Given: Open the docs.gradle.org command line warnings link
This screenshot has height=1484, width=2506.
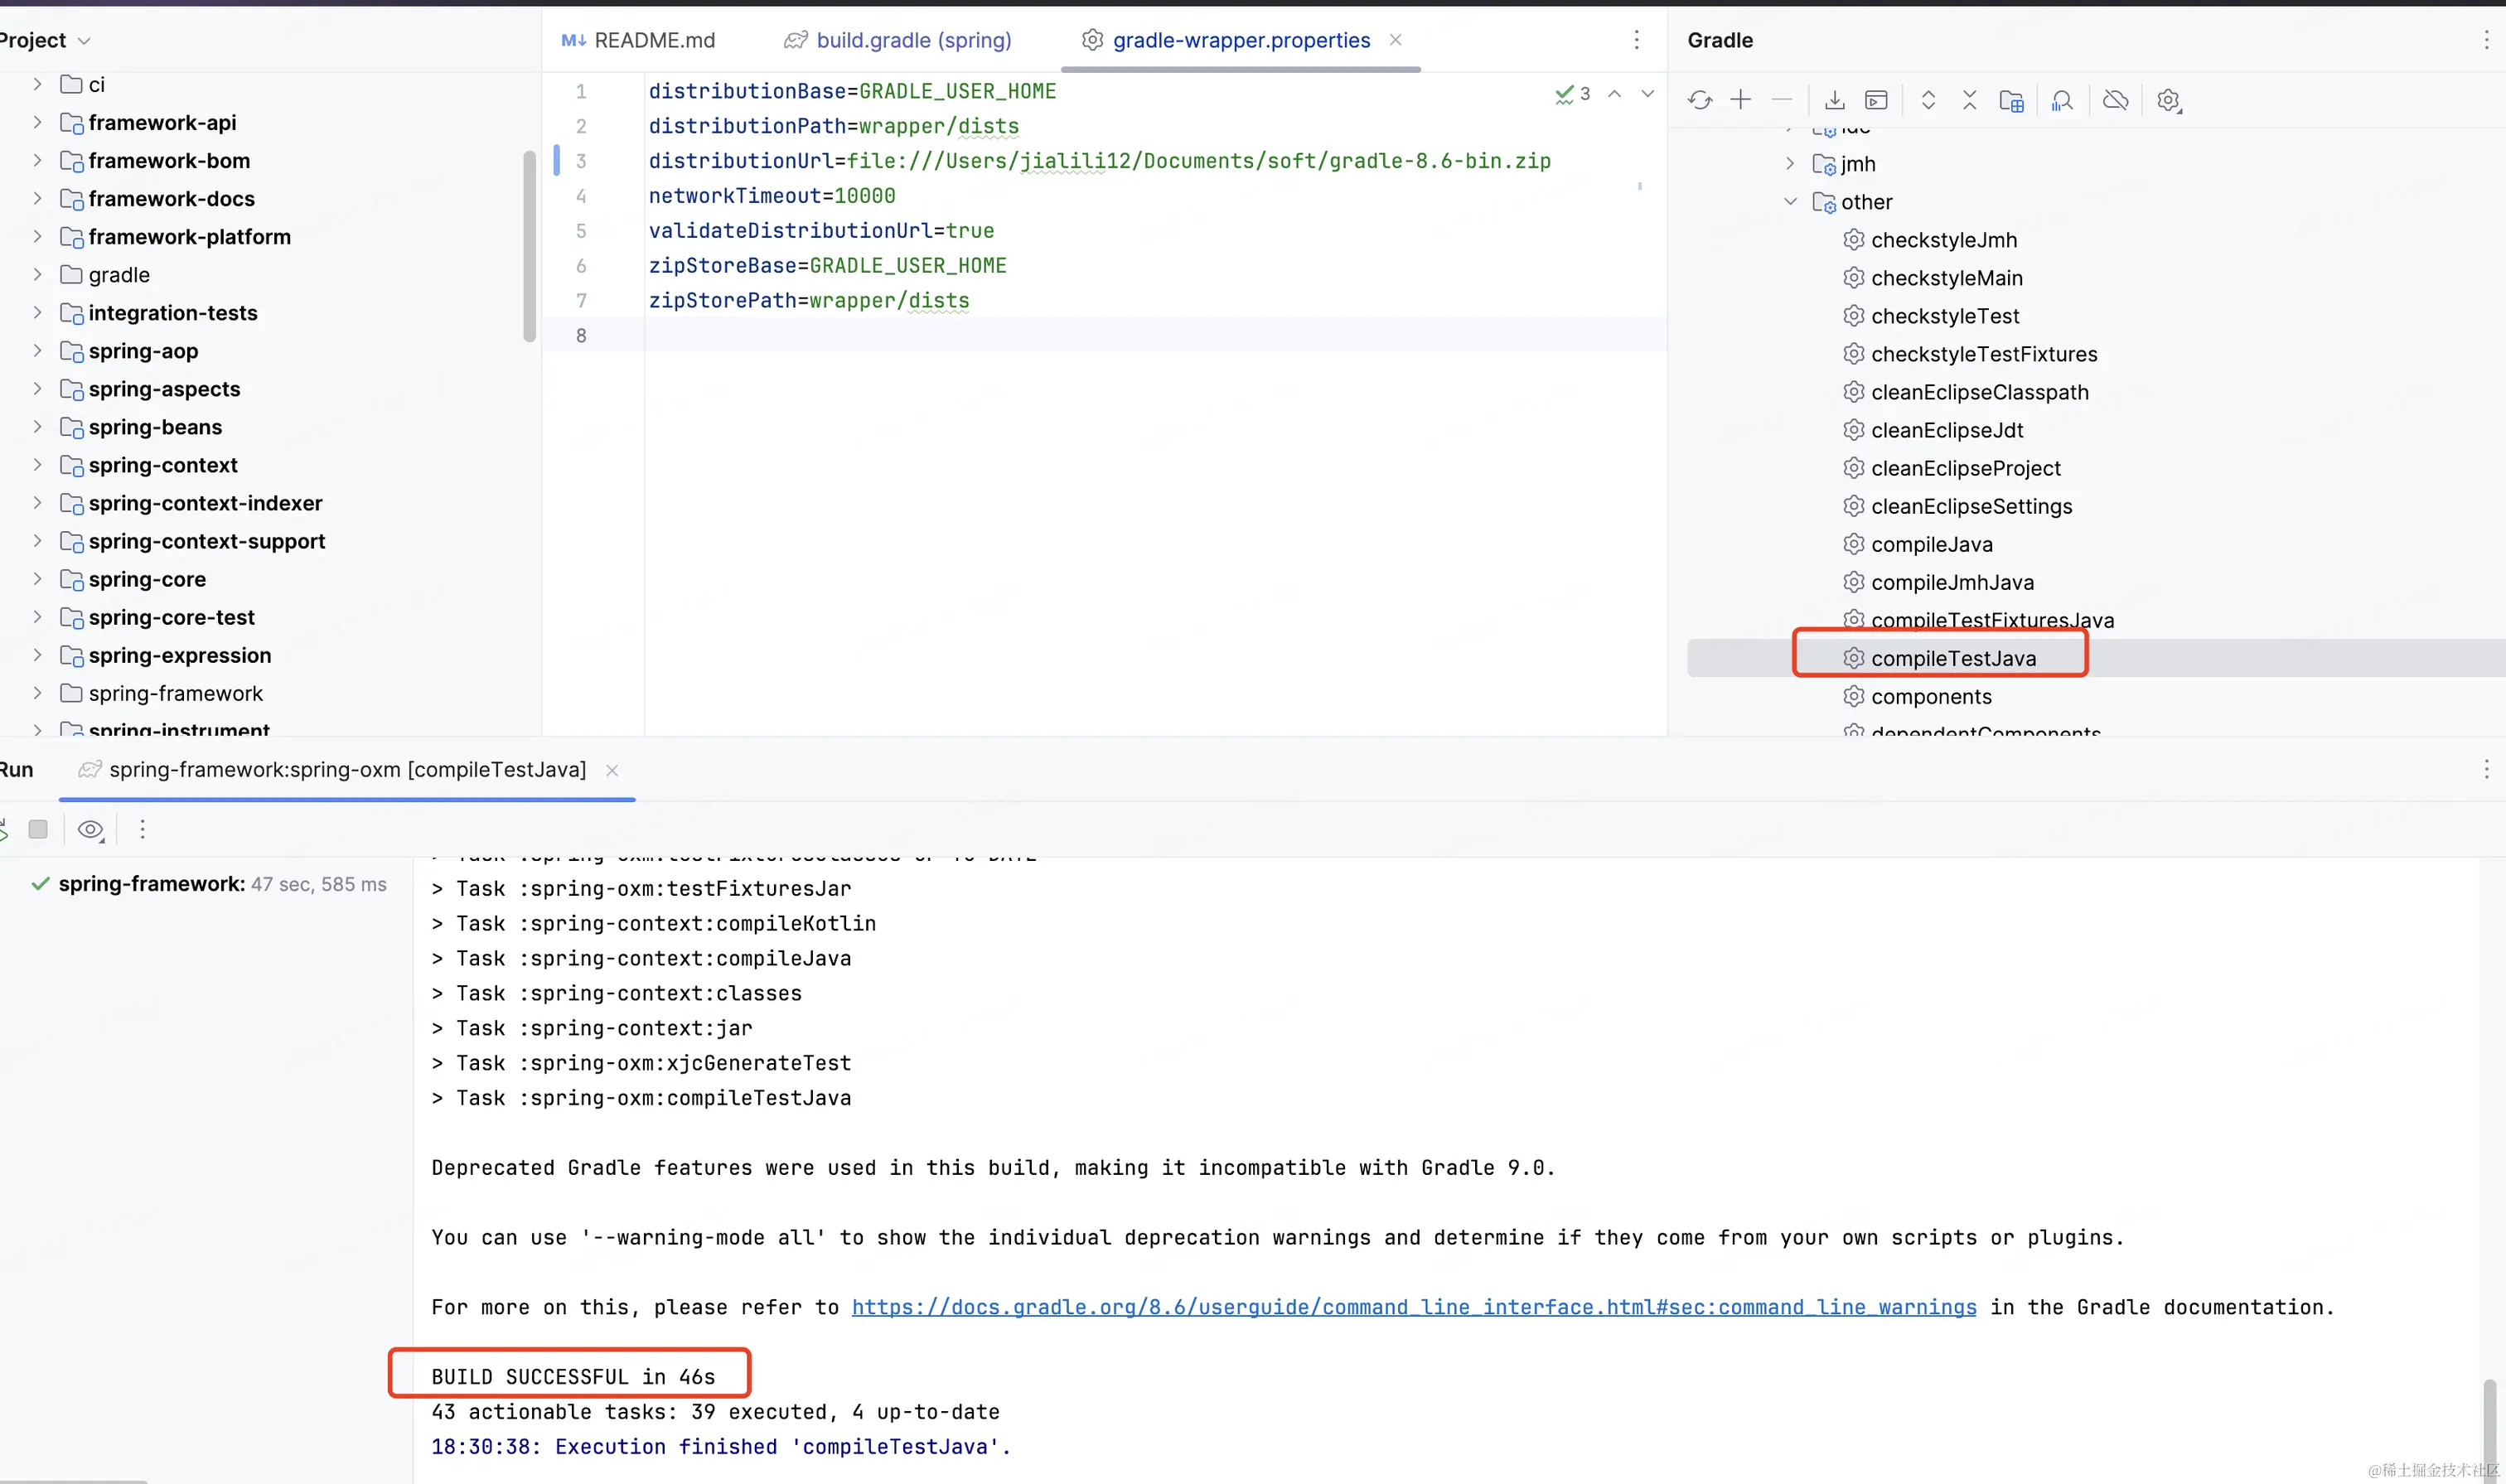Looking at the screenshot, I should [x=1413, y=1308].
